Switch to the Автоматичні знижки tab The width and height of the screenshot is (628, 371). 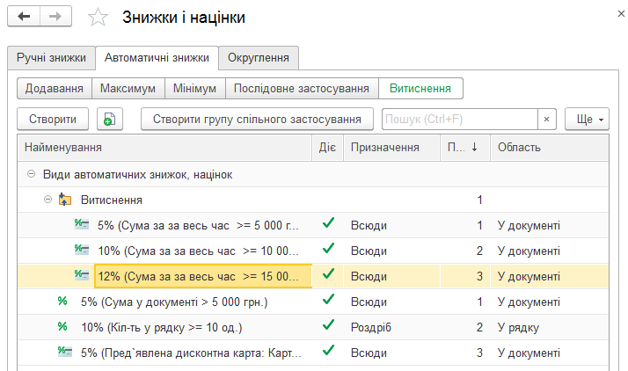(x=157, y=58)
